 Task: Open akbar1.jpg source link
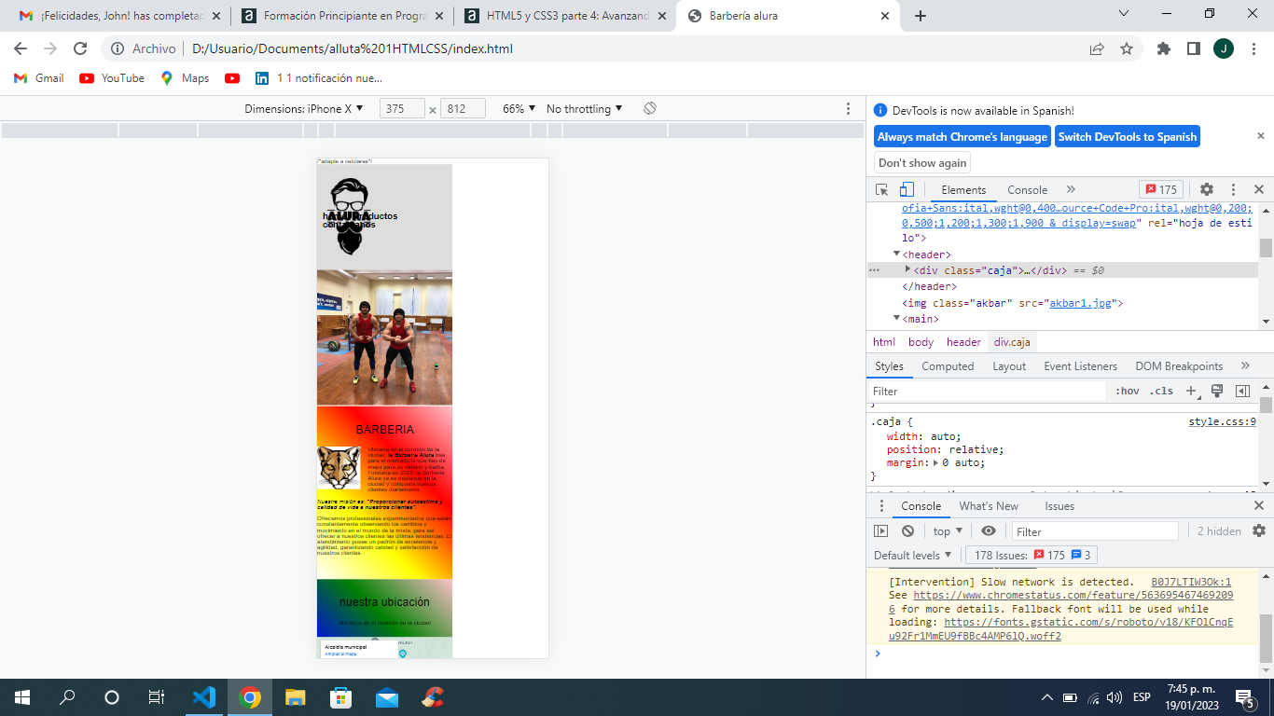1080,303
